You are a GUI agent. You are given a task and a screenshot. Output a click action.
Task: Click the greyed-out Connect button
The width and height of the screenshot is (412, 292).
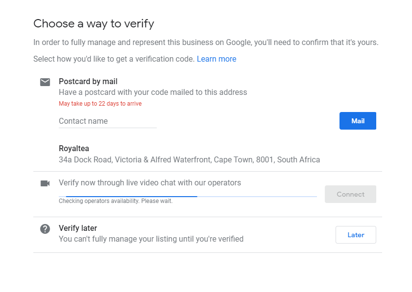(350, 194)
